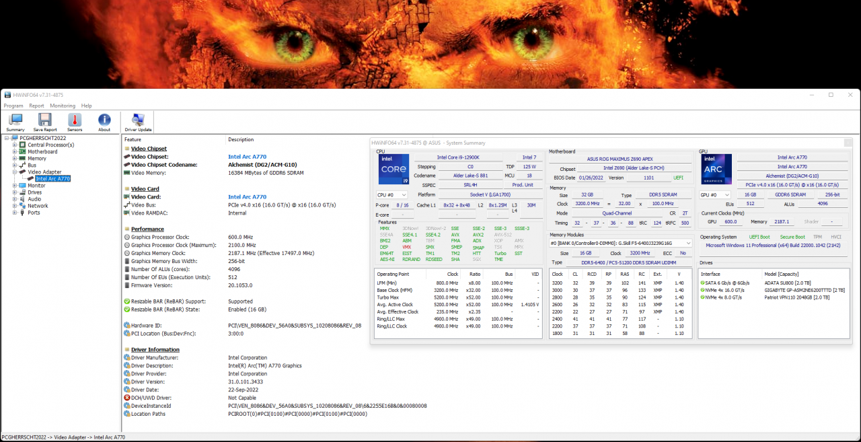Select the PCGHERRSCHT2022 computer icon in tree

[15, 138]
